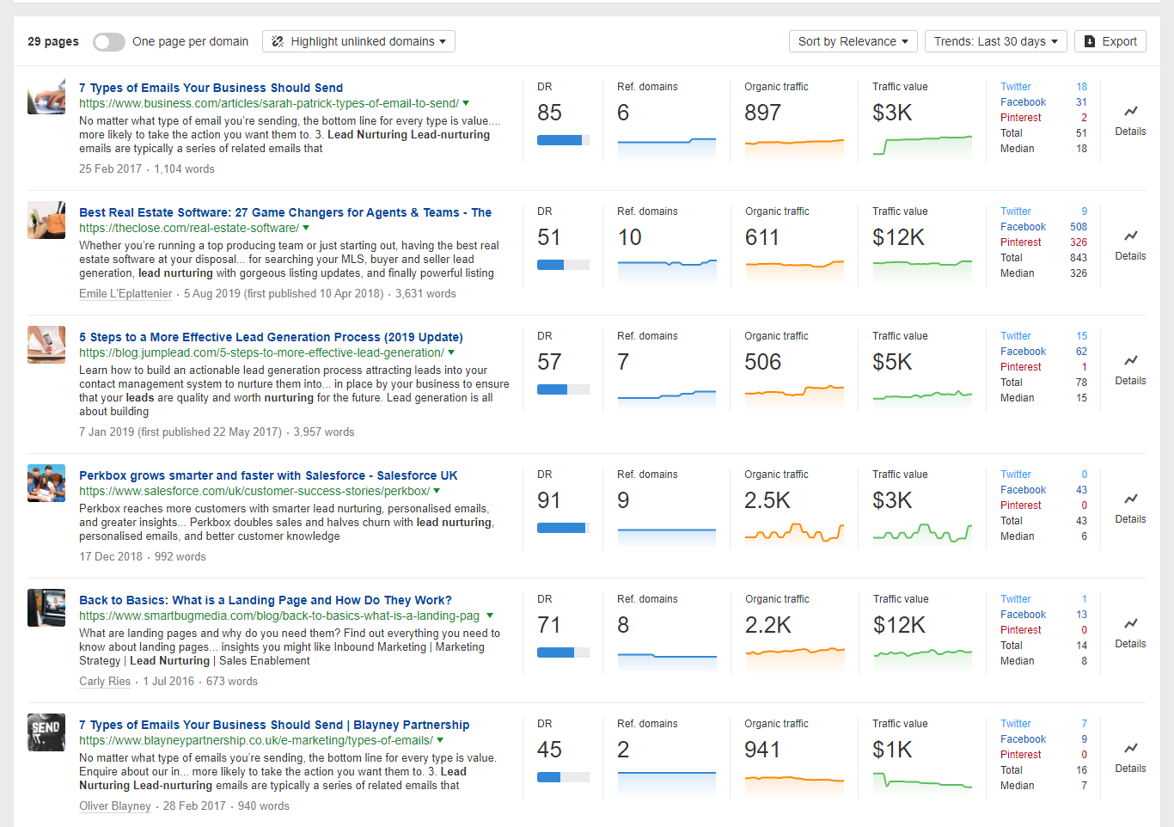This screenshot has width=1174, height=827.
Task: Open the Blayney Partnership article title
Action: click(x=274, y=725)
